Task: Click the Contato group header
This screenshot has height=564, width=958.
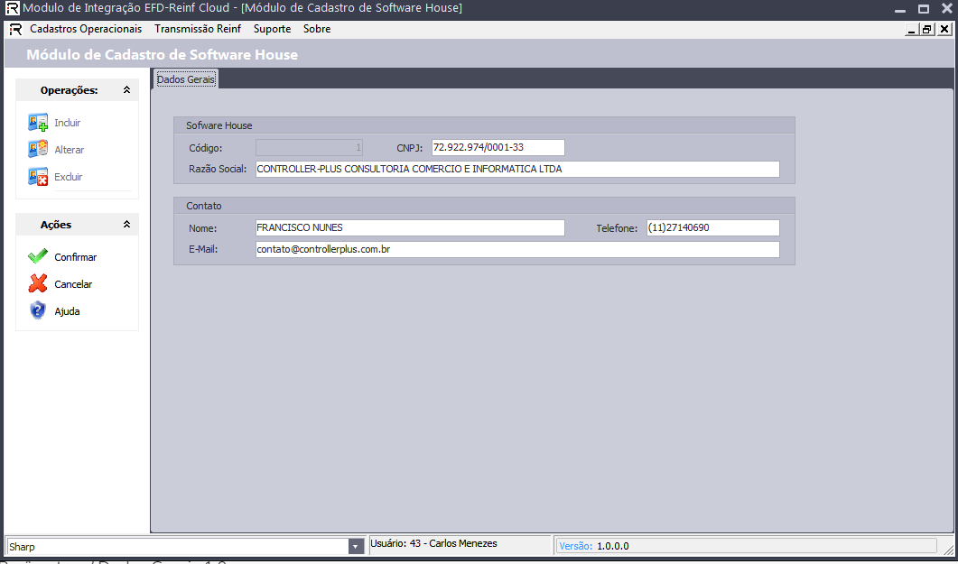Action: tap(484, 206)
